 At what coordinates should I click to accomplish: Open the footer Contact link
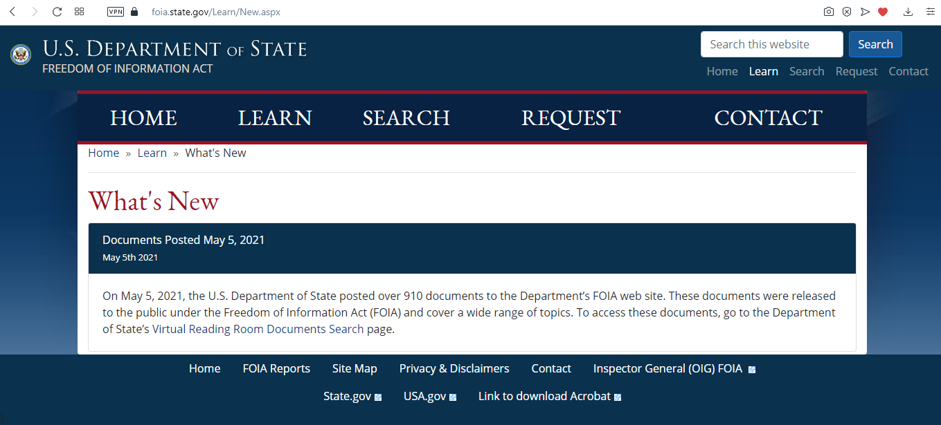(551, 368)
